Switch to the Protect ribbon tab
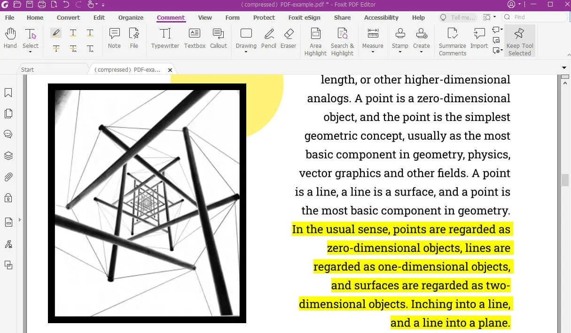Screen dimensions: 571x333 point(264,18)
